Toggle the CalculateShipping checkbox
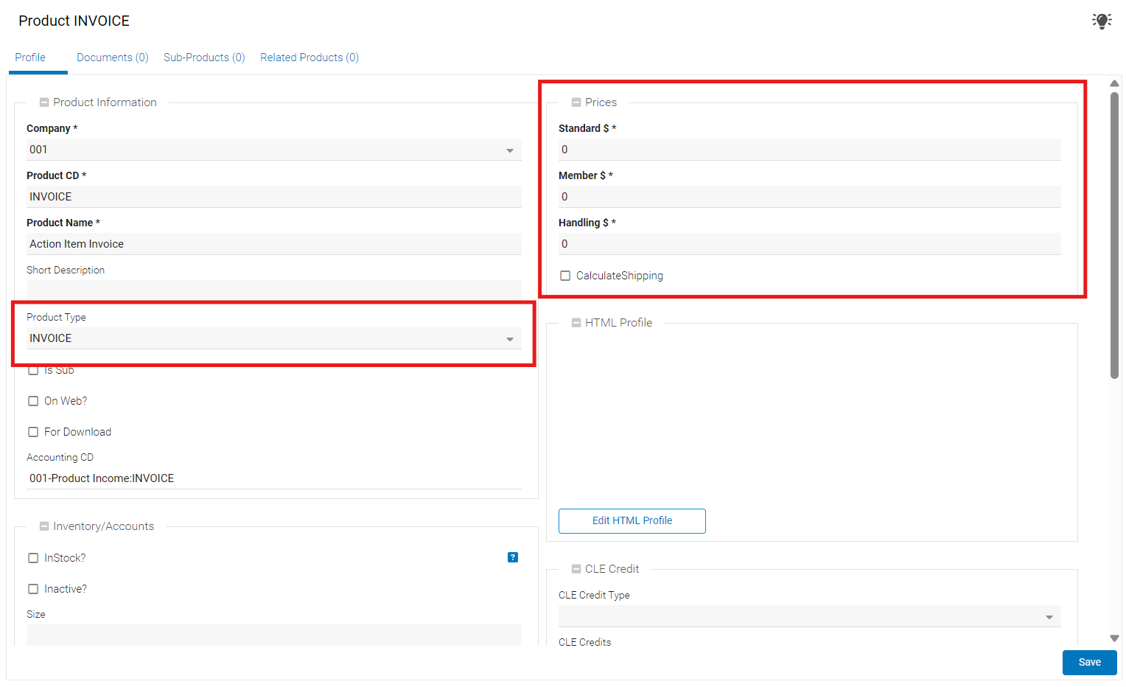1126x687 pixels. (x=565, y=276)
